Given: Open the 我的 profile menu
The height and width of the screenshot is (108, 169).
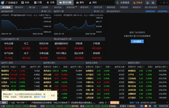Looking at the screenshot, I should point(93,3).
